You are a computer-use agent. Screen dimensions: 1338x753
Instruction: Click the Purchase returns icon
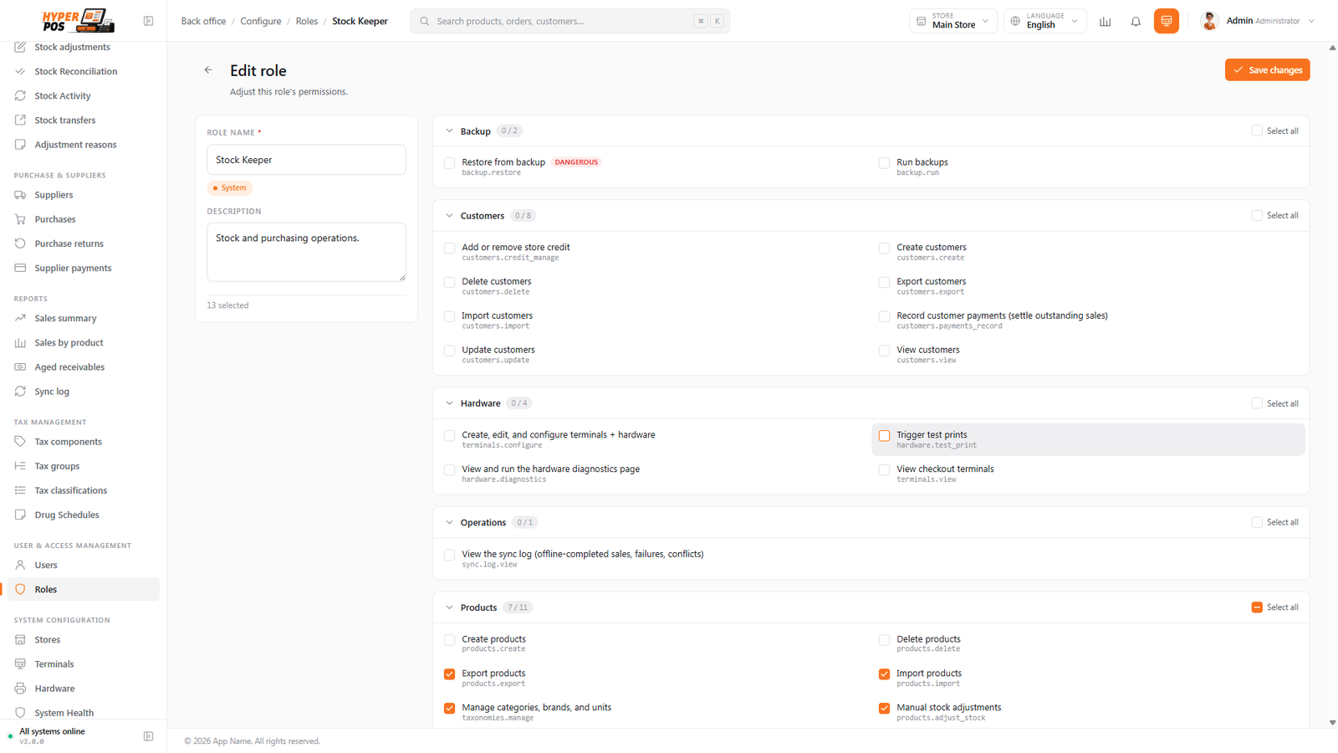pyautogui.click(x=20, y=243)
